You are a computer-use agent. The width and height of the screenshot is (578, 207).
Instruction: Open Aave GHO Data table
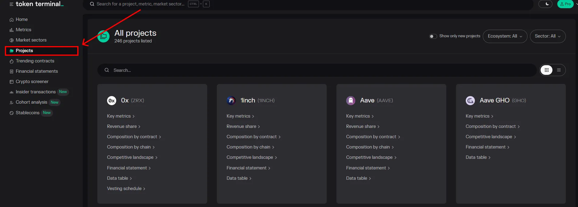(478, 157)
